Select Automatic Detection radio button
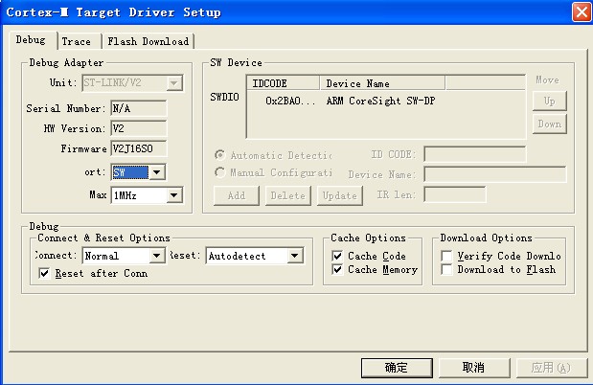The image size is (593, 385). [x=219, y=155]
